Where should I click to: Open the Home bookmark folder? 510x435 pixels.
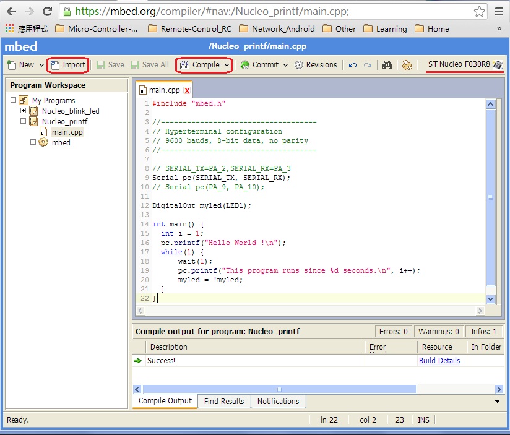(432, 29)
